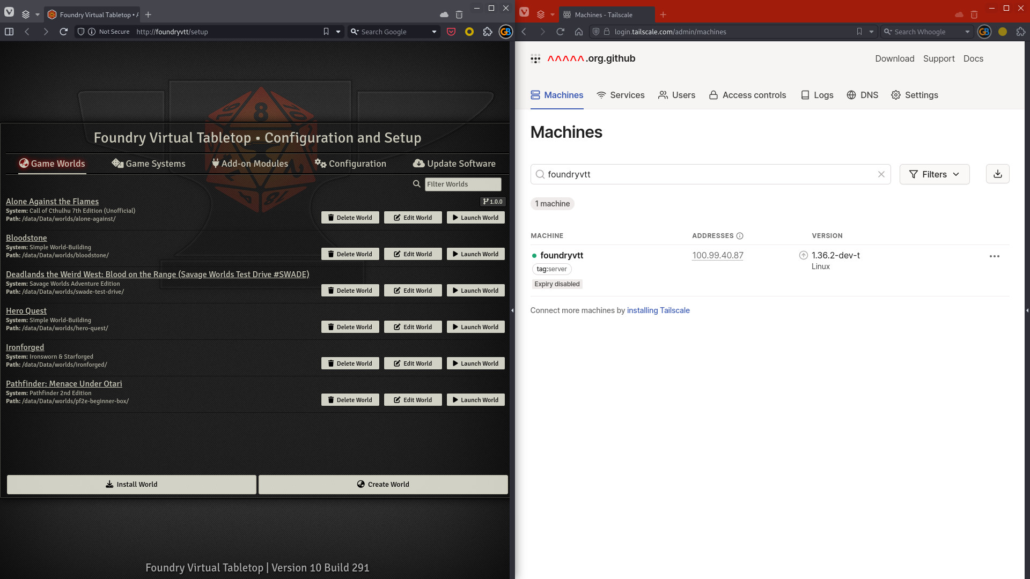Open the Access controls tab
Viewport: 1030px width, 579px height.
[x=747, y=95]
